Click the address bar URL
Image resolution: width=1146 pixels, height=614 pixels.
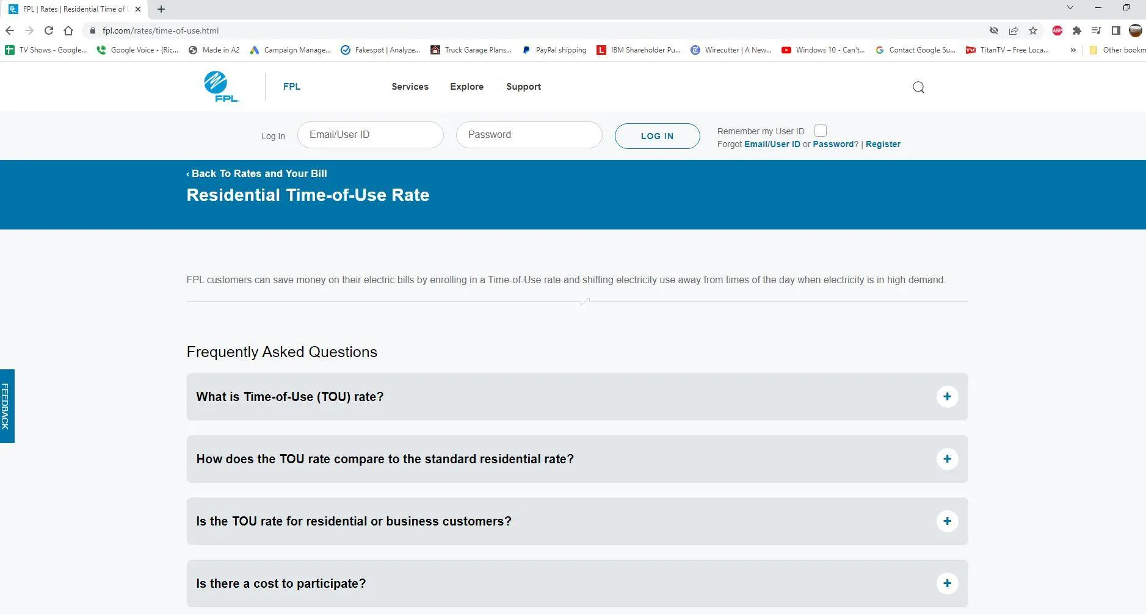tap(161, 31)
